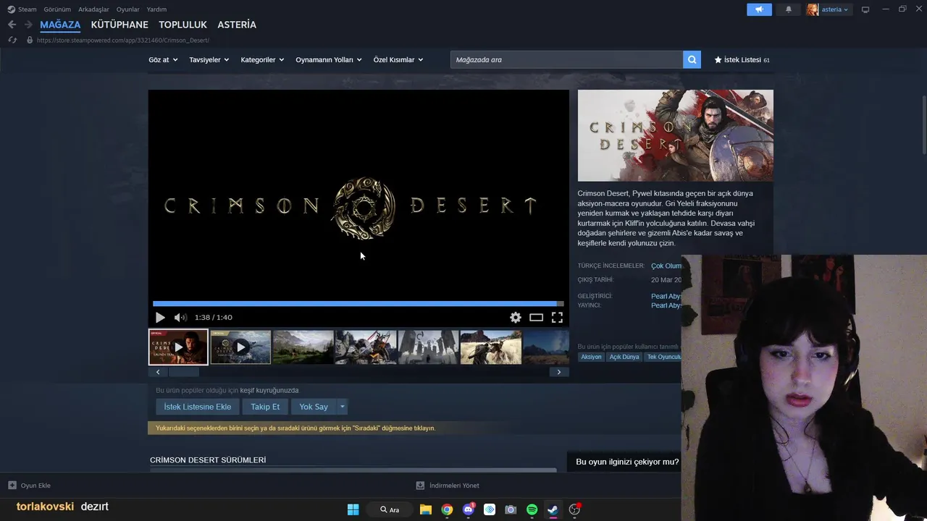The height and width of the screenshot is (521, 927).
Task: Click the taskbar Ara search box
Action: point(390,509)
